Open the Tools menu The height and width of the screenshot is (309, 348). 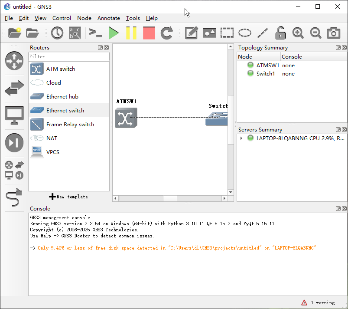(x=133, y=18)
